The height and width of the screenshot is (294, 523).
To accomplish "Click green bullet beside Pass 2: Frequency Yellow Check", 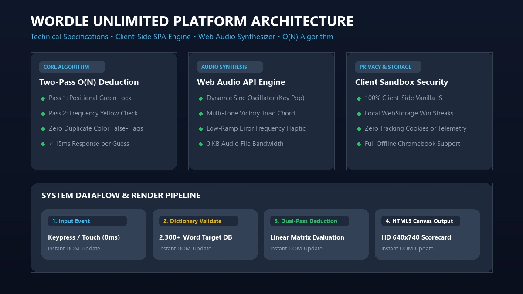I will 43,114.
